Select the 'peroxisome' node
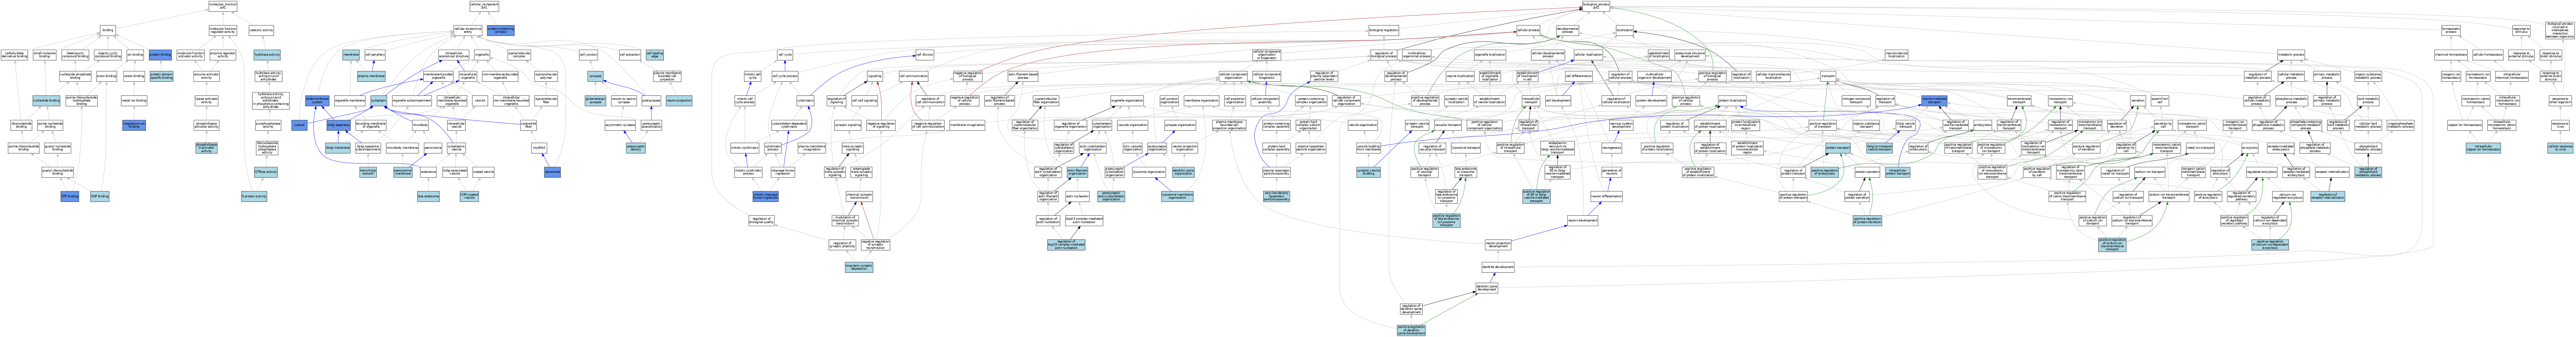This screenshot has height=337, width=2576. [x=433, y=148]
